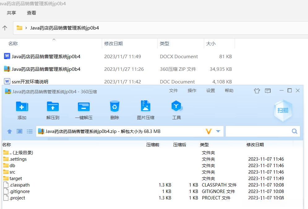Click the up-level blue arrow in 360压缩
Screen dimensions: 308x209
(9, 131)
